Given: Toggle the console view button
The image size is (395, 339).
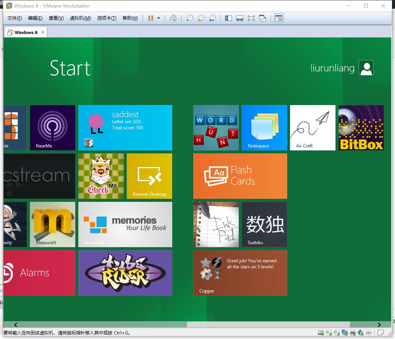Looking at the screenshot, I should (x=279, y=18).
